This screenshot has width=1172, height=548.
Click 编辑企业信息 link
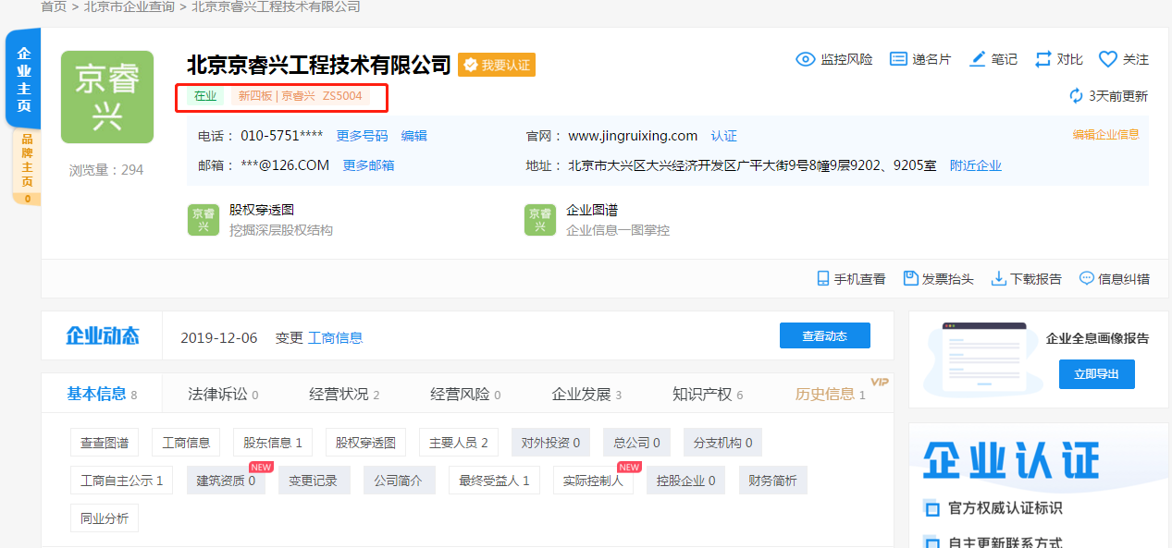(x=1106, y=134)
